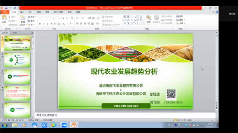Toggle Italic formatting button
The width and height of the screenshot is (238, 133).
click(x=44, y=24)
